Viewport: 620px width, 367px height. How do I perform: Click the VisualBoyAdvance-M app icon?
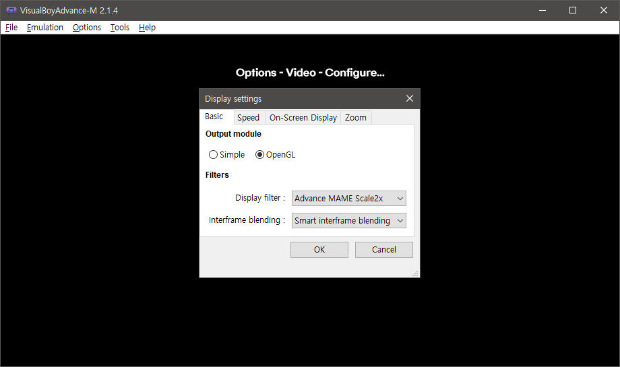[11, 10]
